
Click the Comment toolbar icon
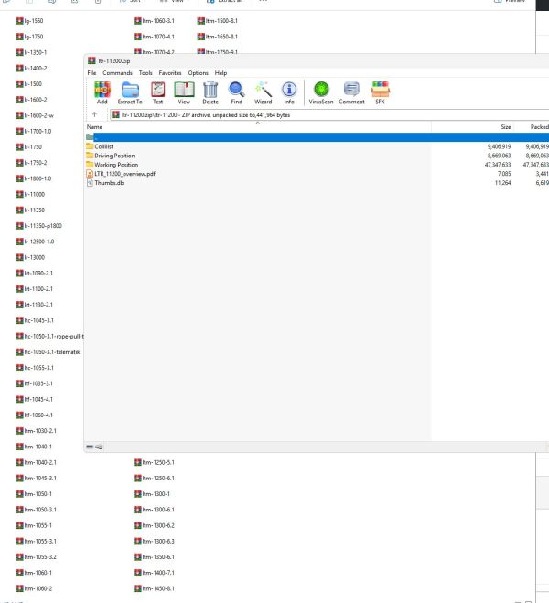pyautogui.click(x=351, y=92)
